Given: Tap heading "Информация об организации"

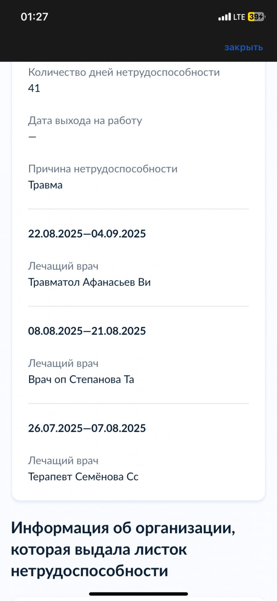Looking at the screenshot, I should 123,528.
